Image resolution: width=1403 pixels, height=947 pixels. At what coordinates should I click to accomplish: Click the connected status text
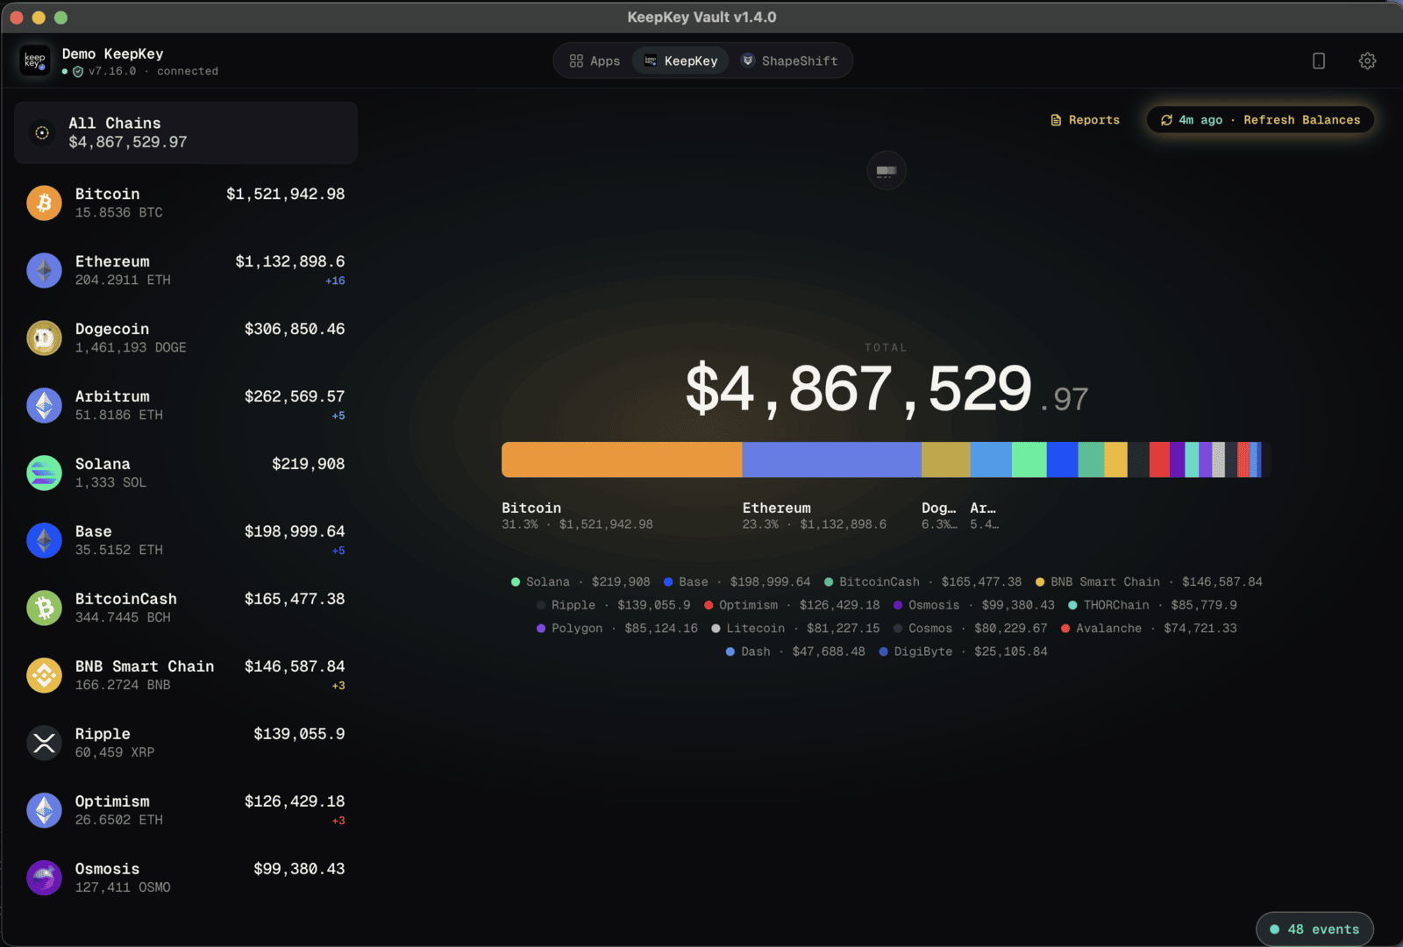[188, 72]
